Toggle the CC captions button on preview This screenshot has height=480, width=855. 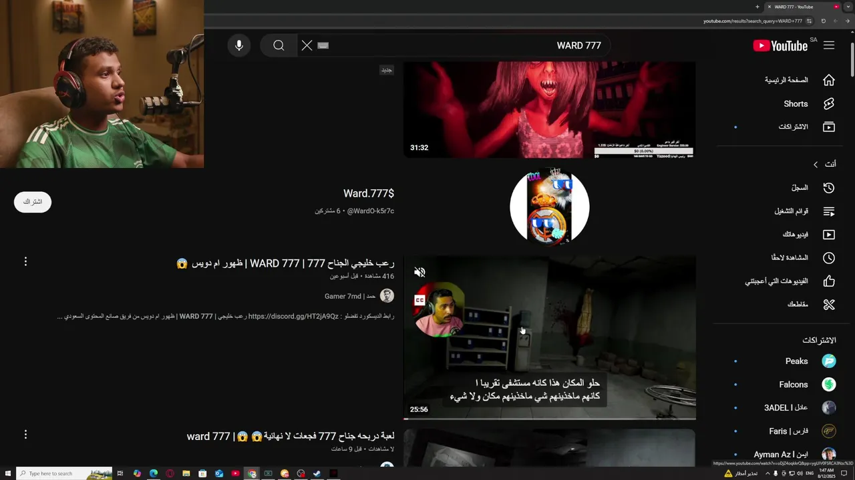pos(419,301)
